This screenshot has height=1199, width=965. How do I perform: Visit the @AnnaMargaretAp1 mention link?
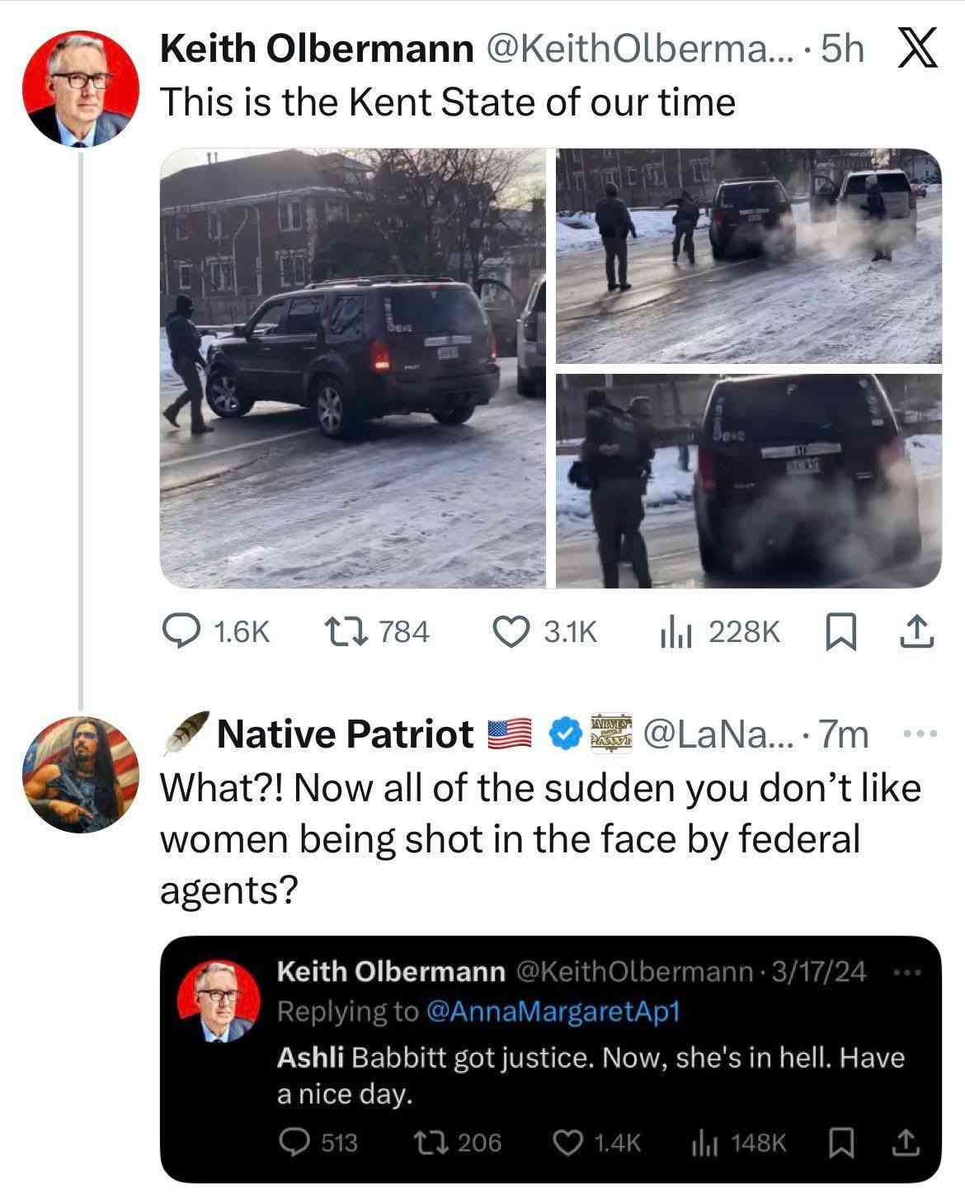(x=553, y=1012)
